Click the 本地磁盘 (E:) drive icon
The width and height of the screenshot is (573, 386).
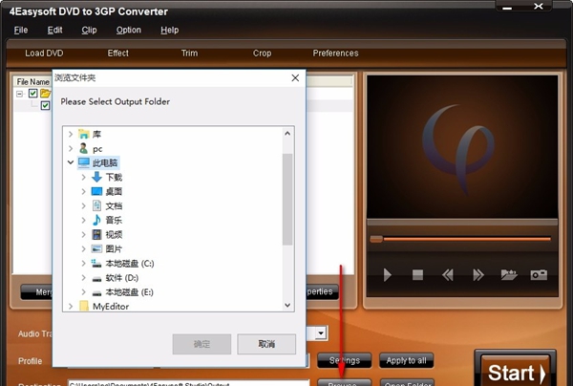tap(96, 292)
